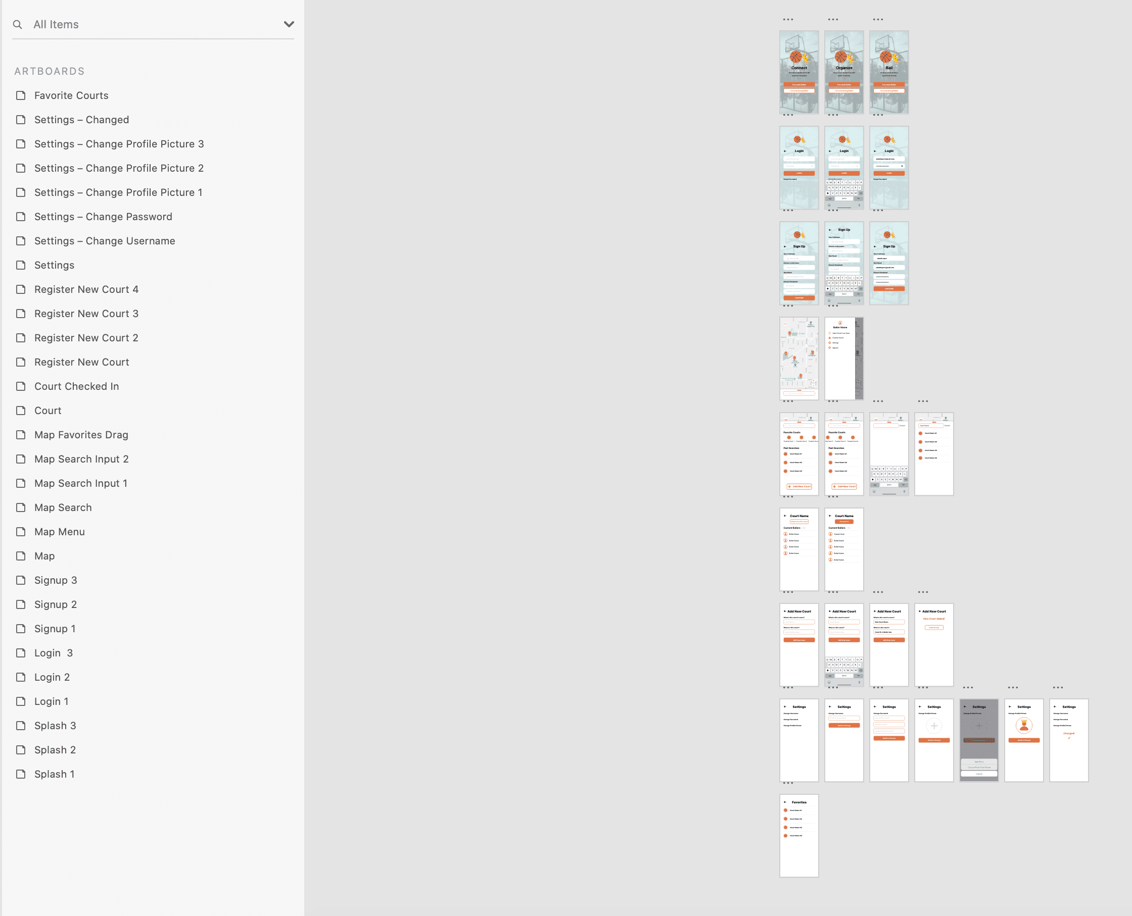This screenshot has height=916, width=1132.
Task: Click the artboard icon next to Settings
Action: (x=21, y=265)
